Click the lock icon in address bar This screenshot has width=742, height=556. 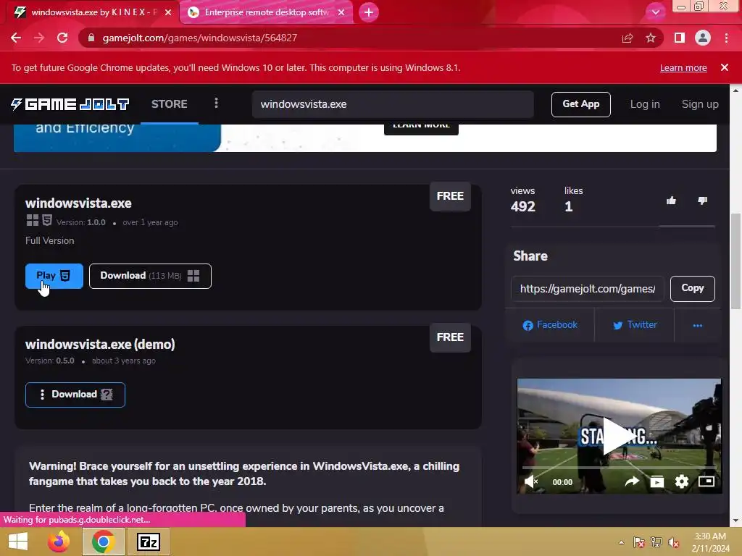91,38
